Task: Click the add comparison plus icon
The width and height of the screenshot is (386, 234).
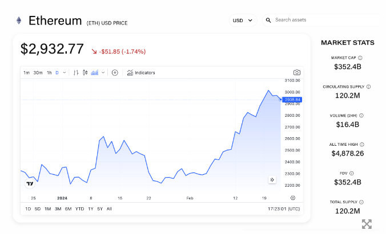Action: pos(115,73)
